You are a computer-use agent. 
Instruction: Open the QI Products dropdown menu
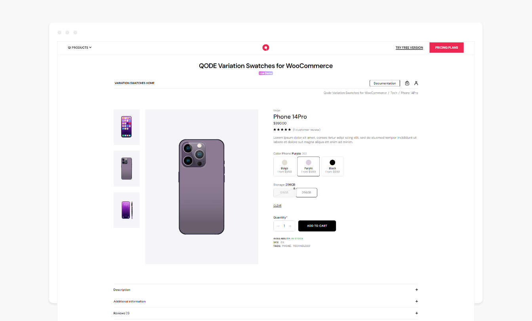[80, 48]
